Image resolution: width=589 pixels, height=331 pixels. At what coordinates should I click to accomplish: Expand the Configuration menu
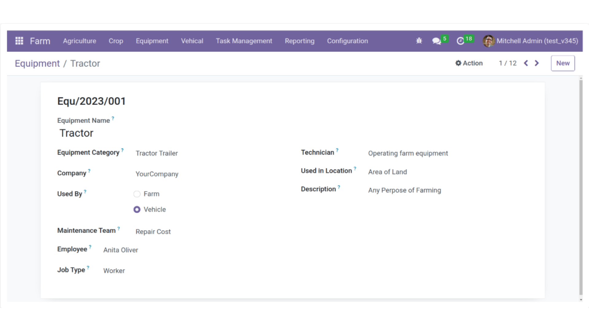[x=347, y=41]
